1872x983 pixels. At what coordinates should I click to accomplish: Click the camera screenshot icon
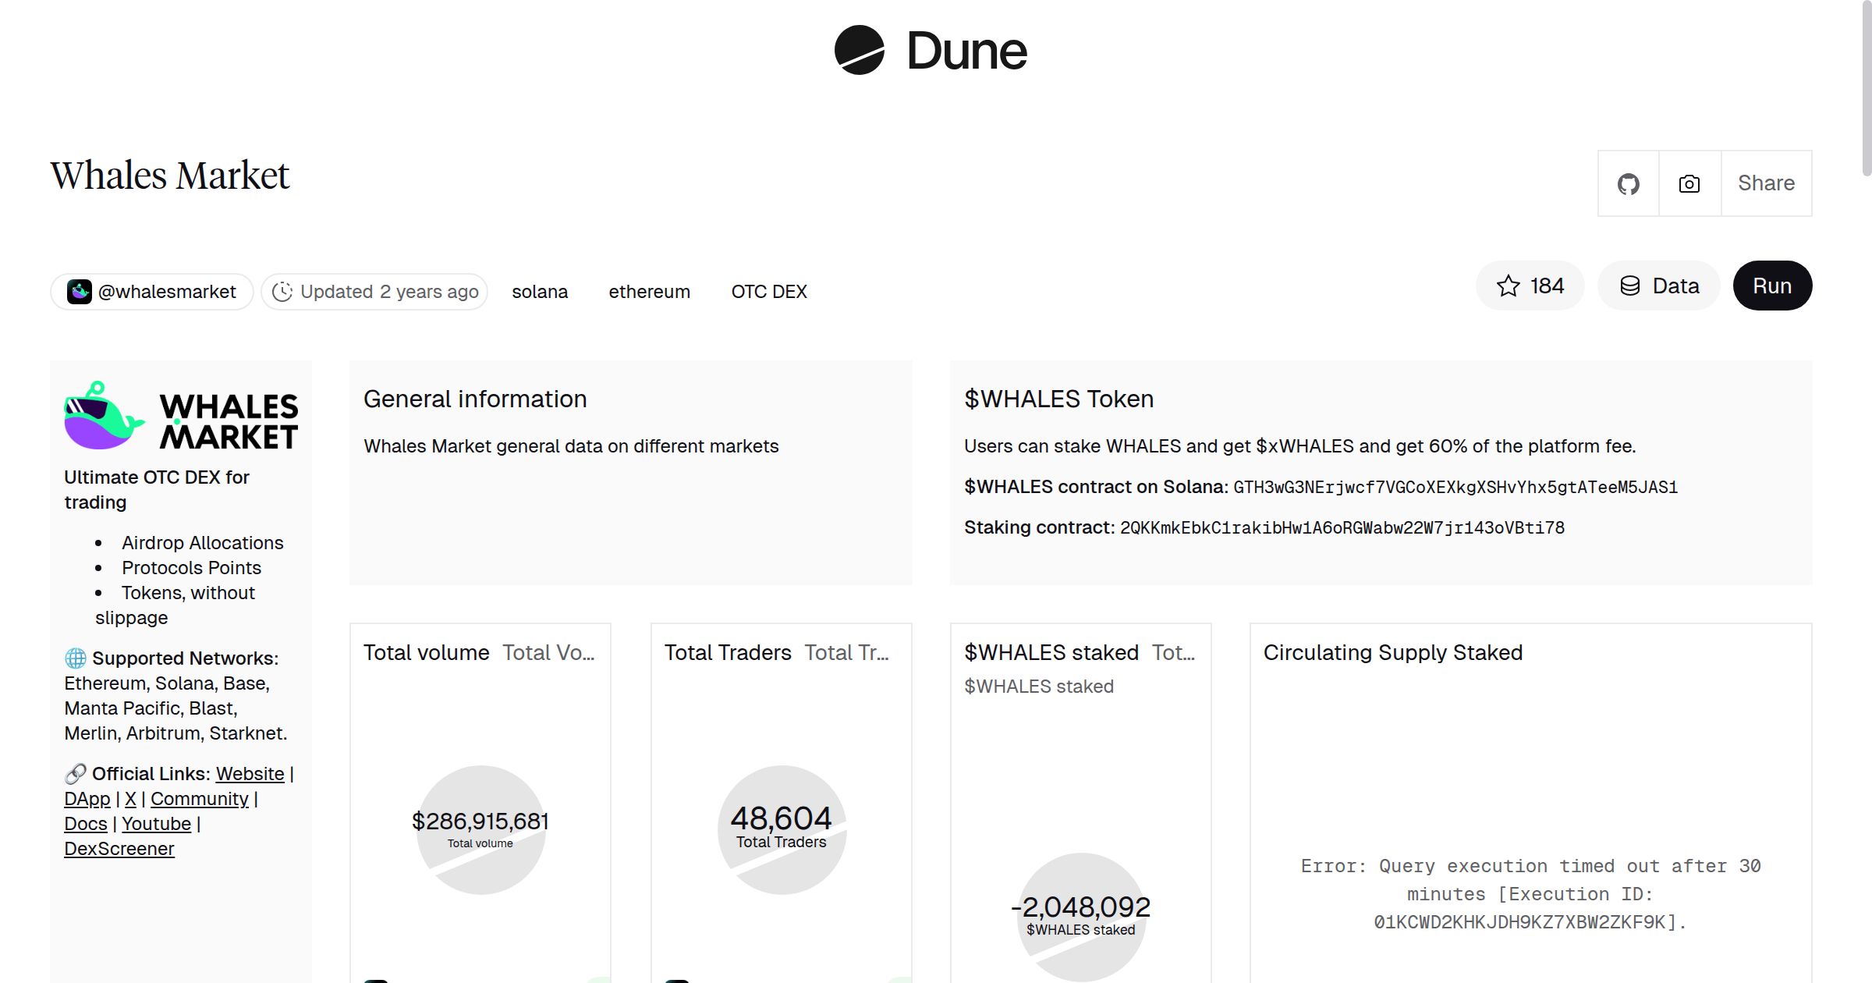[1688, 183]
